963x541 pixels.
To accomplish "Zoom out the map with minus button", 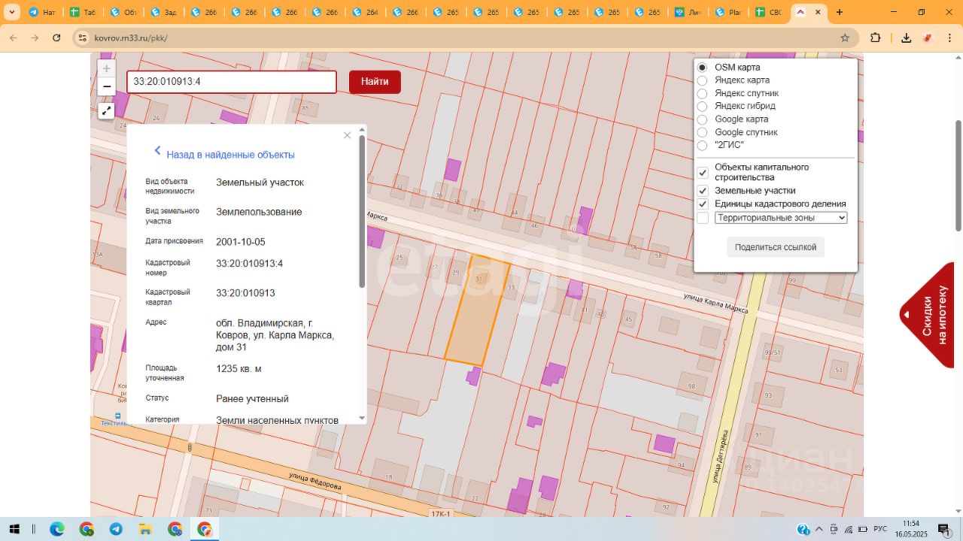I will pyautogui.click(x=106, y=86).
